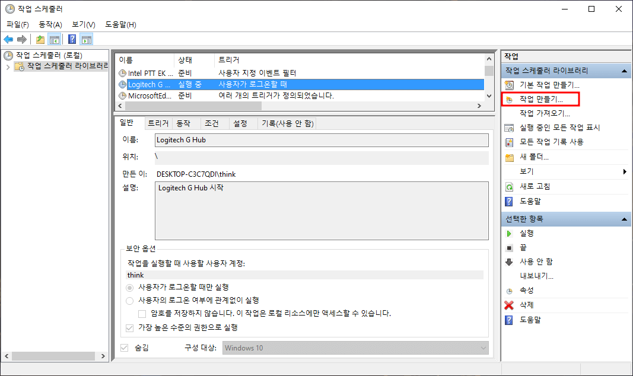The image size is (633, 376).
Task: Click the blue Help toolbar icon
Action: click(x=72, y=40)
